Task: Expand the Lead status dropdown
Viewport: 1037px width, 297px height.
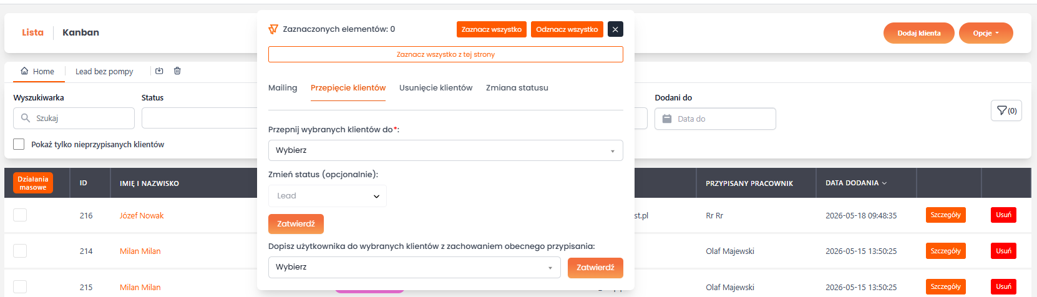Action: 328,196
